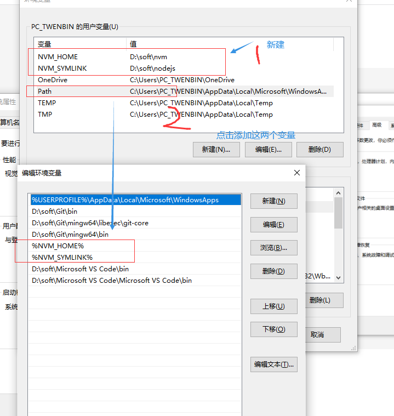
Task: Click the 值 column header
Action: coord(230,44)
